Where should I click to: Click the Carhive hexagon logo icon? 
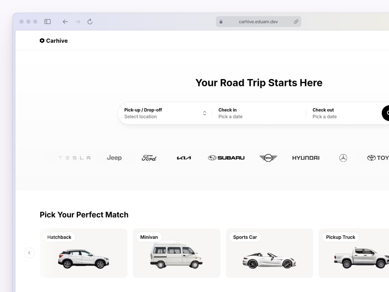click(x=42, y=41)
